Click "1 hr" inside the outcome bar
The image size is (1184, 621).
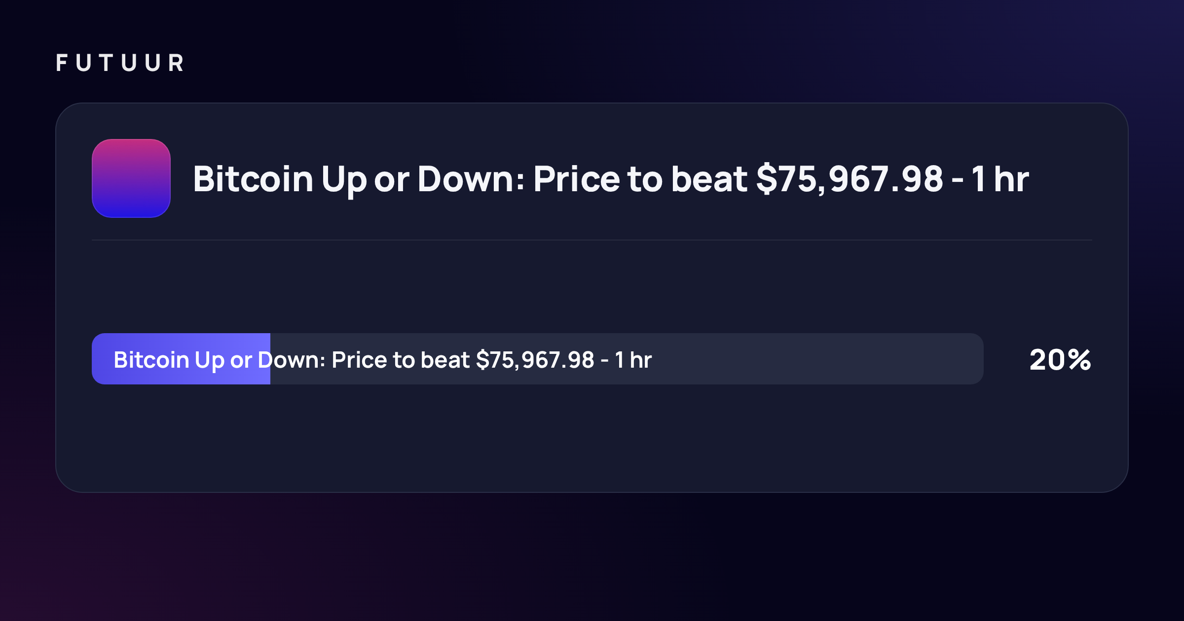click(x=633, y=360)
